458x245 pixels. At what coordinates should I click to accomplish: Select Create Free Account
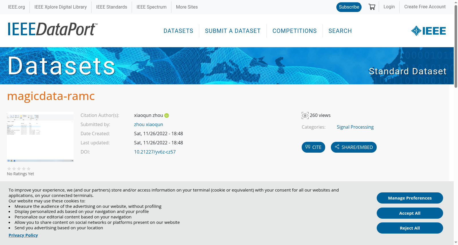click(x=425, y=7)
